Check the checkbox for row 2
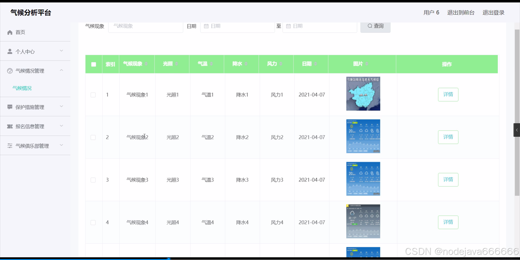The image size is (520, 260). 93,137
